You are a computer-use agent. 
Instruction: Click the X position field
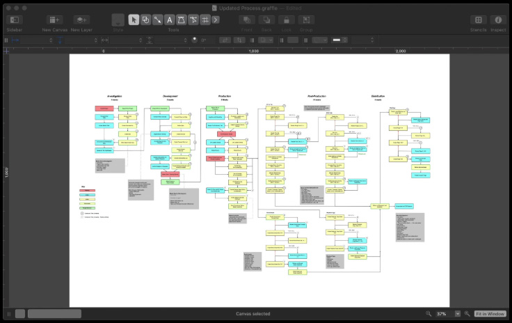tap(34, 40)
